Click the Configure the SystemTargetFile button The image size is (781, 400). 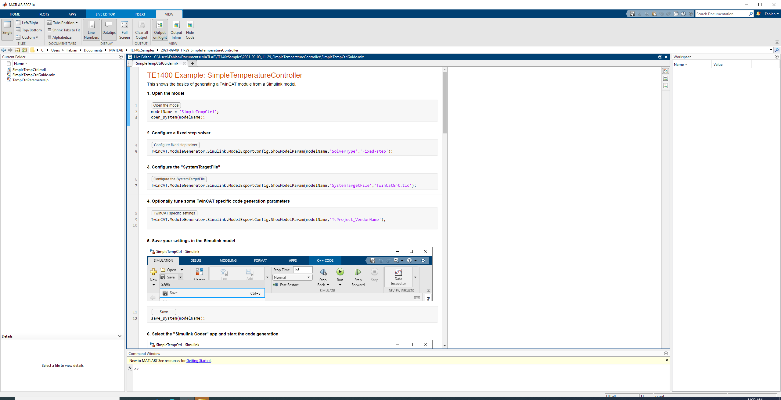[179, 179]
